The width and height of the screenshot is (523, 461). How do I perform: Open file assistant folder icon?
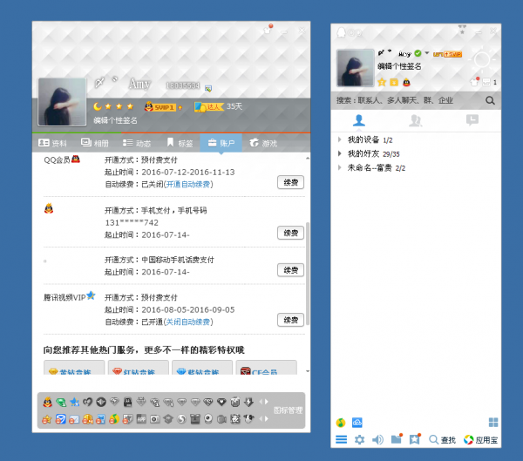(397, 439)
